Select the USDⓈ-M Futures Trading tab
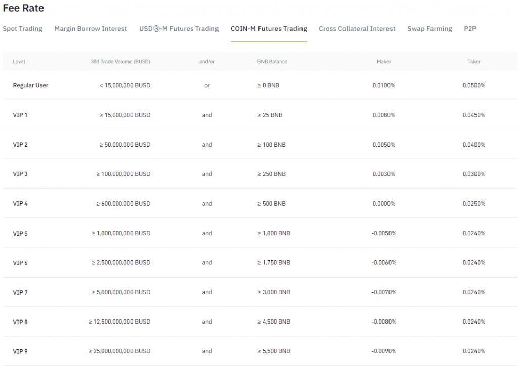Screen dimensions: 518x366 [x=179, y=29]
